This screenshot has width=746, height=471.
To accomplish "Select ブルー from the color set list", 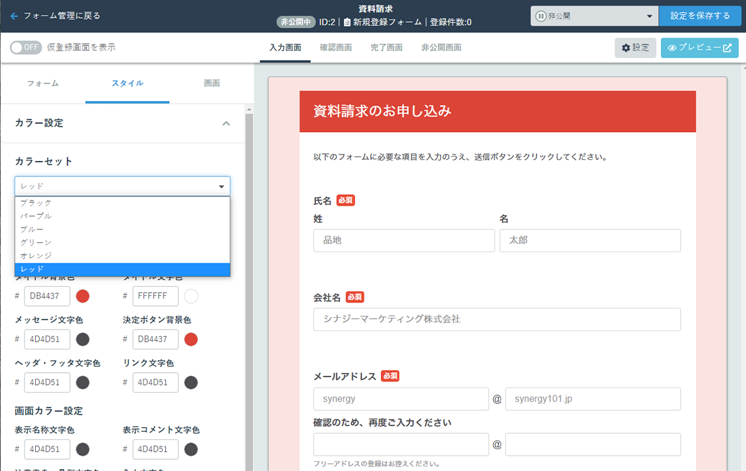I will click(32, 229).
